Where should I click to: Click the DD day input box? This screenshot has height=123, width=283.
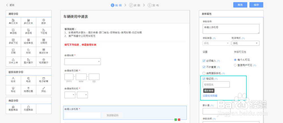[x=94, y=77]
